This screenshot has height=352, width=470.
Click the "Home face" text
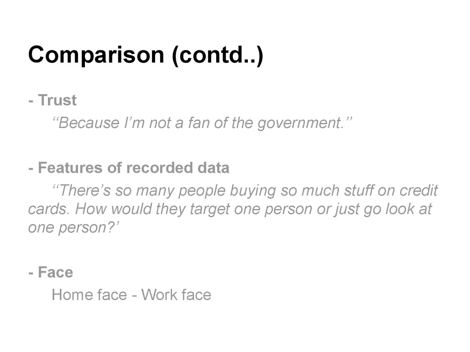[89, 294]
